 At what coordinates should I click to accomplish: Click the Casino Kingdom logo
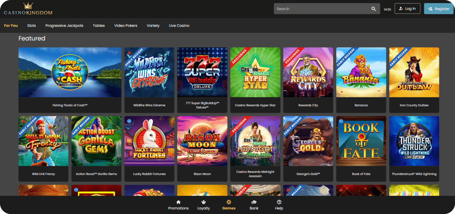coord(28,9)
